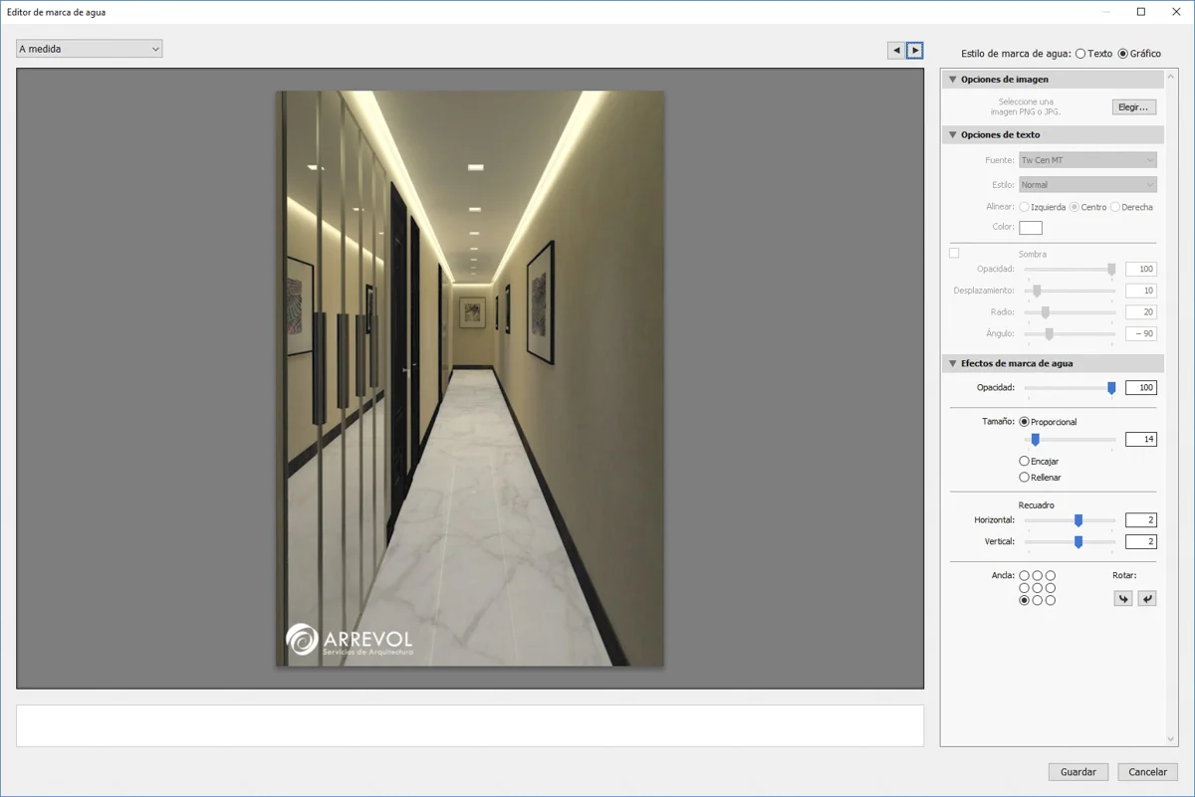Collapse the Opciones de texto panel
The width and height of the screenshot is (1195, 797).
pyautogui.click(x=953, y=135)
